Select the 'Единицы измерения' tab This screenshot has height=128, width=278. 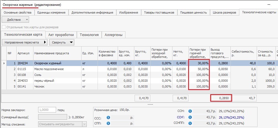click(x=51, y=12)
